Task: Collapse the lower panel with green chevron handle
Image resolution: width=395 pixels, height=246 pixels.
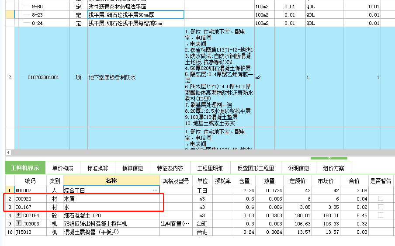Action: tap(329, 158)
